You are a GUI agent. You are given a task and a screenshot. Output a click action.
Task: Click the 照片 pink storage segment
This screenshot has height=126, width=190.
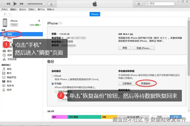click(59, 117)
